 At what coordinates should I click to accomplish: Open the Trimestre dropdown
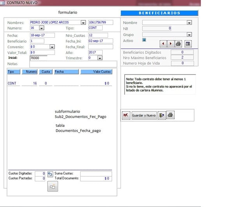pos(99,58)
